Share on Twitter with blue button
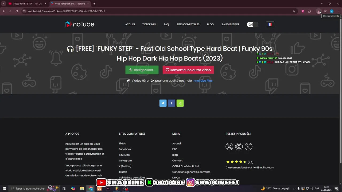The image size is (342, 192). 163,103
